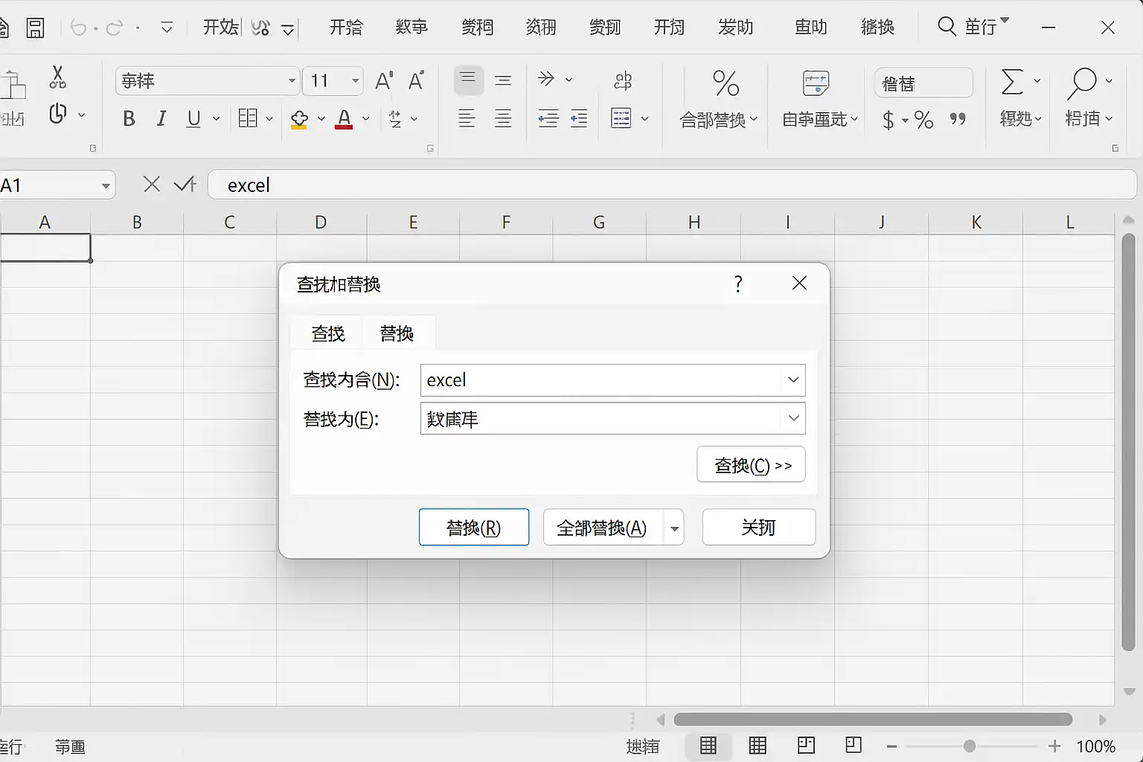Toggle Italic formatting

pos(161,118)
